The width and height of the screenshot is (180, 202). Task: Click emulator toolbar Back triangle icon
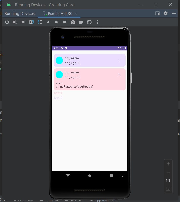click(x=48, y=22)
